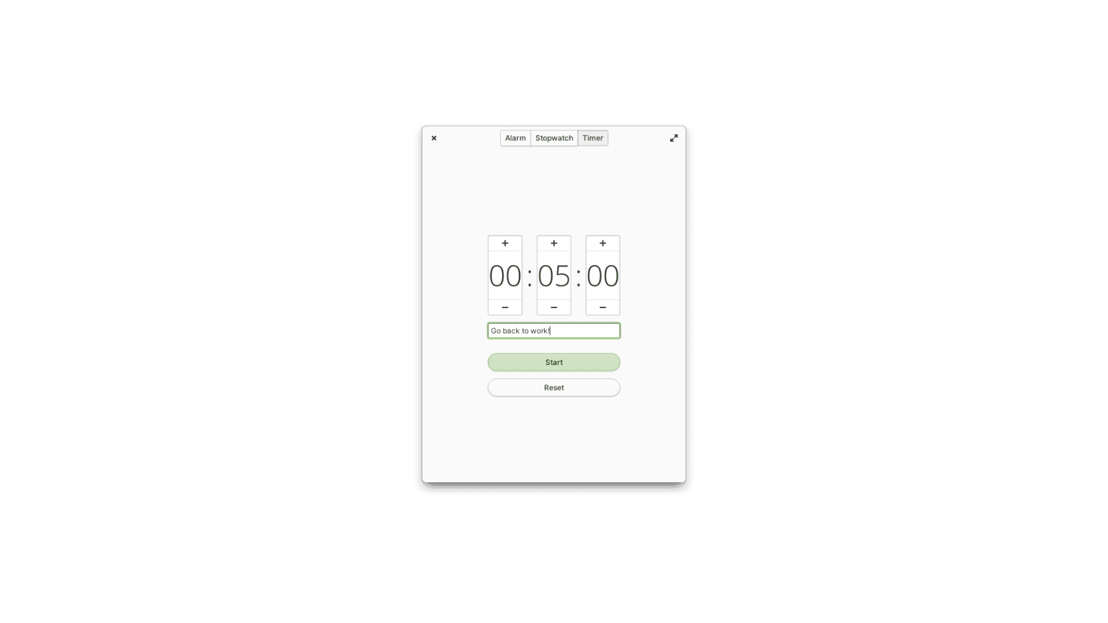Click the hours decrement minus button
The height and width of the screenshot is (623, 1108).
click(504, 307)
